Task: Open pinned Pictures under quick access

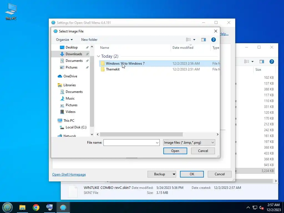Action: pos(71,67)
